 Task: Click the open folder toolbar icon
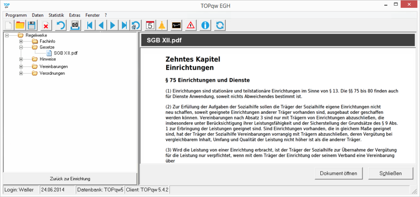coord(20,25)
